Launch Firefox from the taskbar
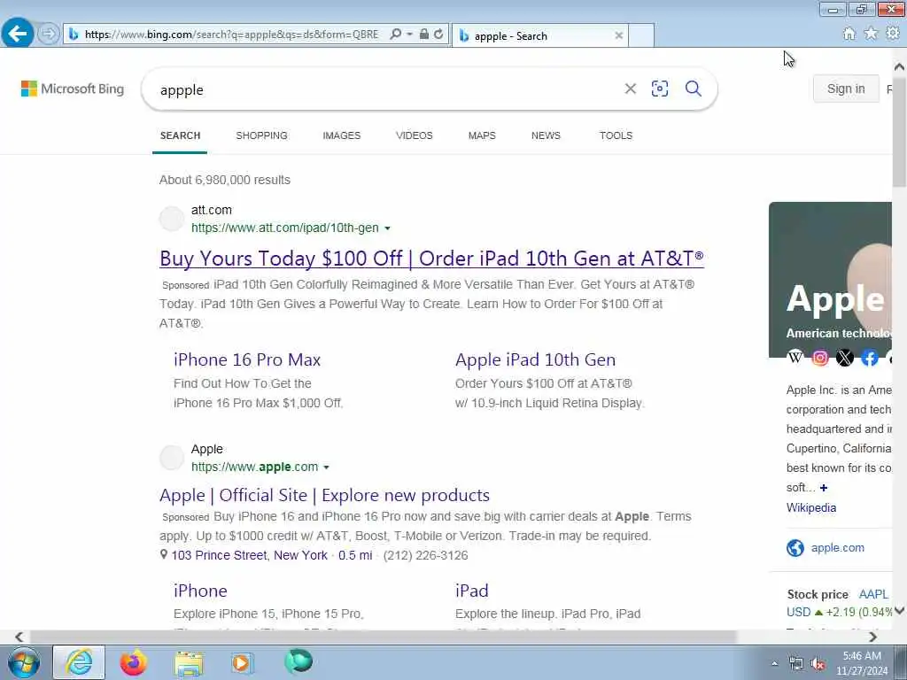 point(133,662)
